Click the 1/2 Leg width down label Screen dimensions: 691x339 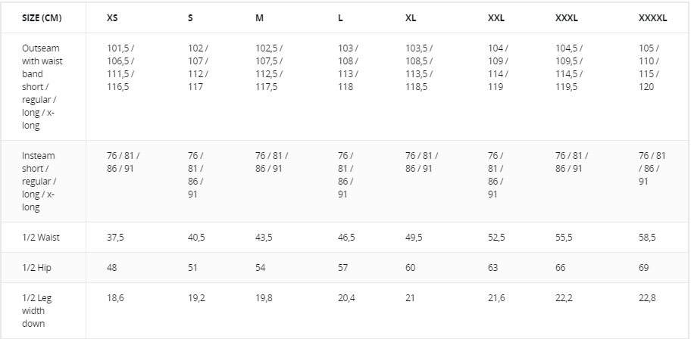34,310
